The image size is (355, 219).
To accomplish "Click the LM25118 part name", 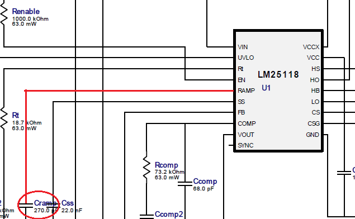I will coord(278,74).
